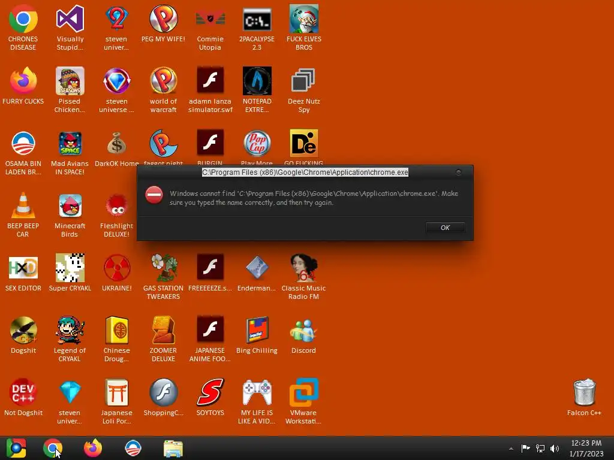Screen dimensions: 614x460
Task: Launch Classic Music Radio FM icon
Action: [303, 277]
